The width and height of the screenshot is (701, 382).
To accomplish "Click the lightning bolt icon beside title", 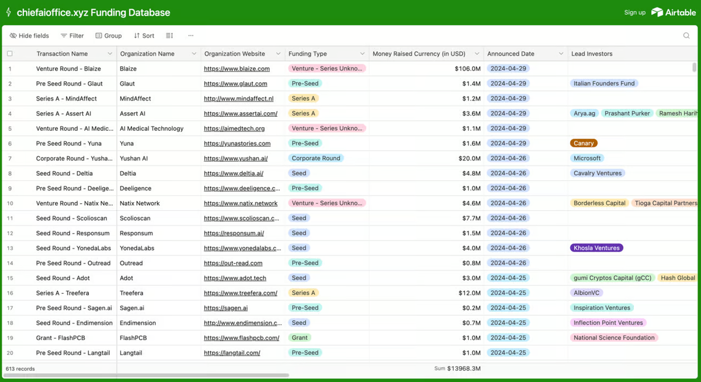I will (x=8, y=12).
